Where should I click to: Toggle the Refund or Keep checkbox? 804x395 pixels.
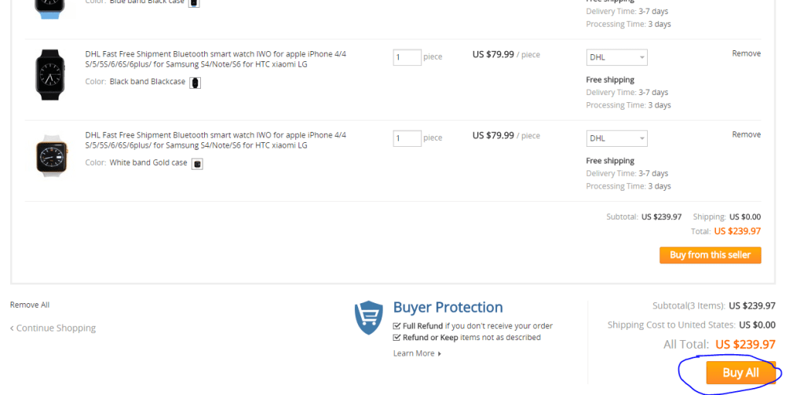point(397,338)
